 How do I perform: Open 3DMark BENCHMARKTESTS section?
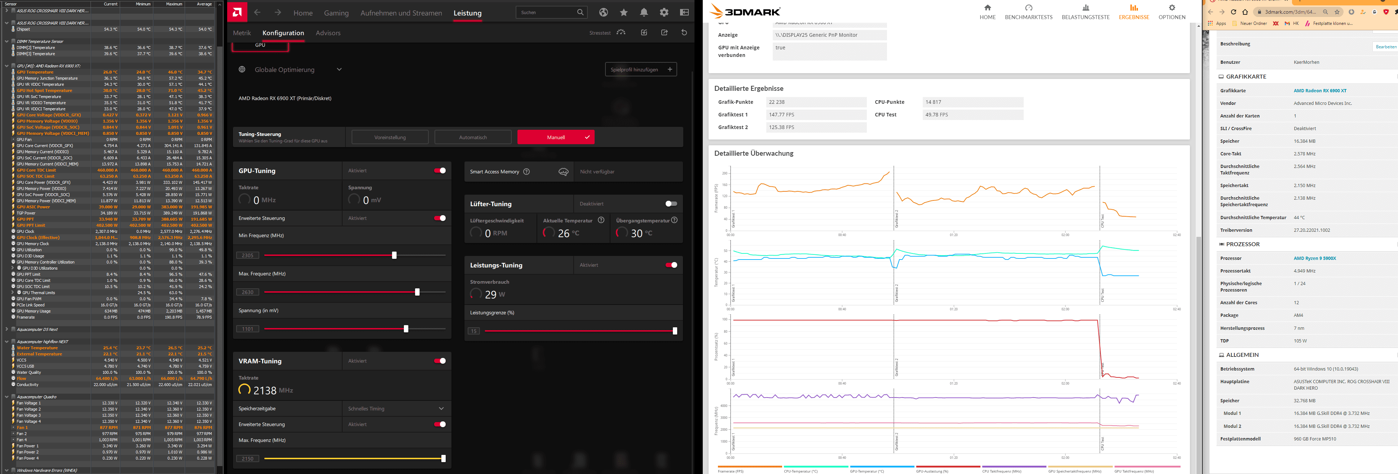click(x=1028, y=12)
